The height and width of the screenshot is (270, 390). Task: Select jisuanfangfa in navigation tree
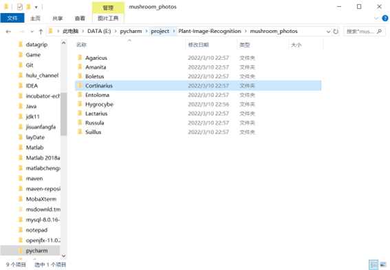tap(41, 127)
